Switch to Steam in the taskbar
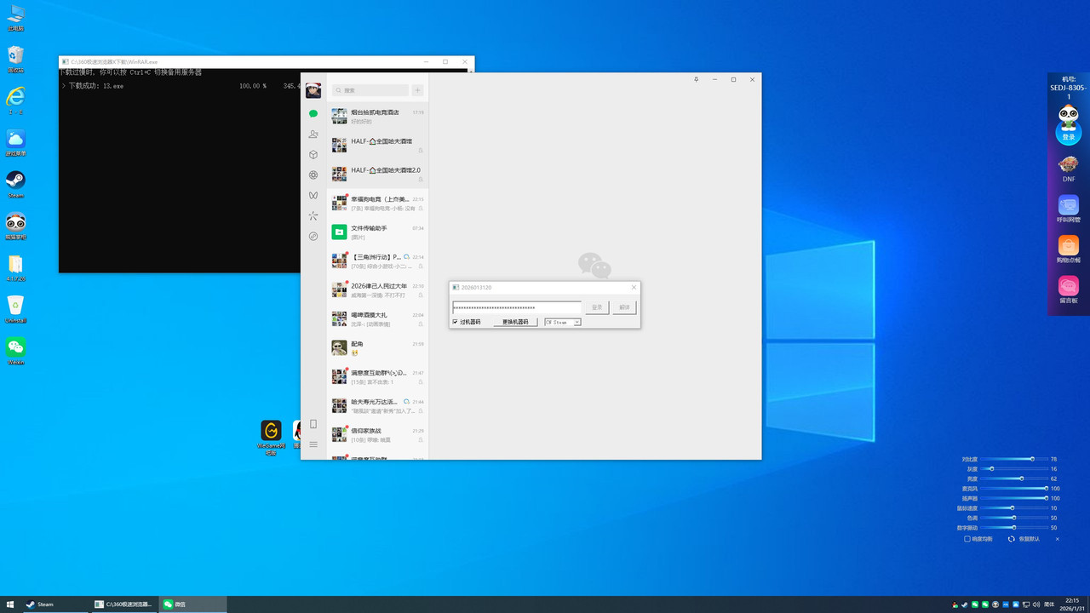Screen dimensions: 1090x613 (x=55, y=604)
